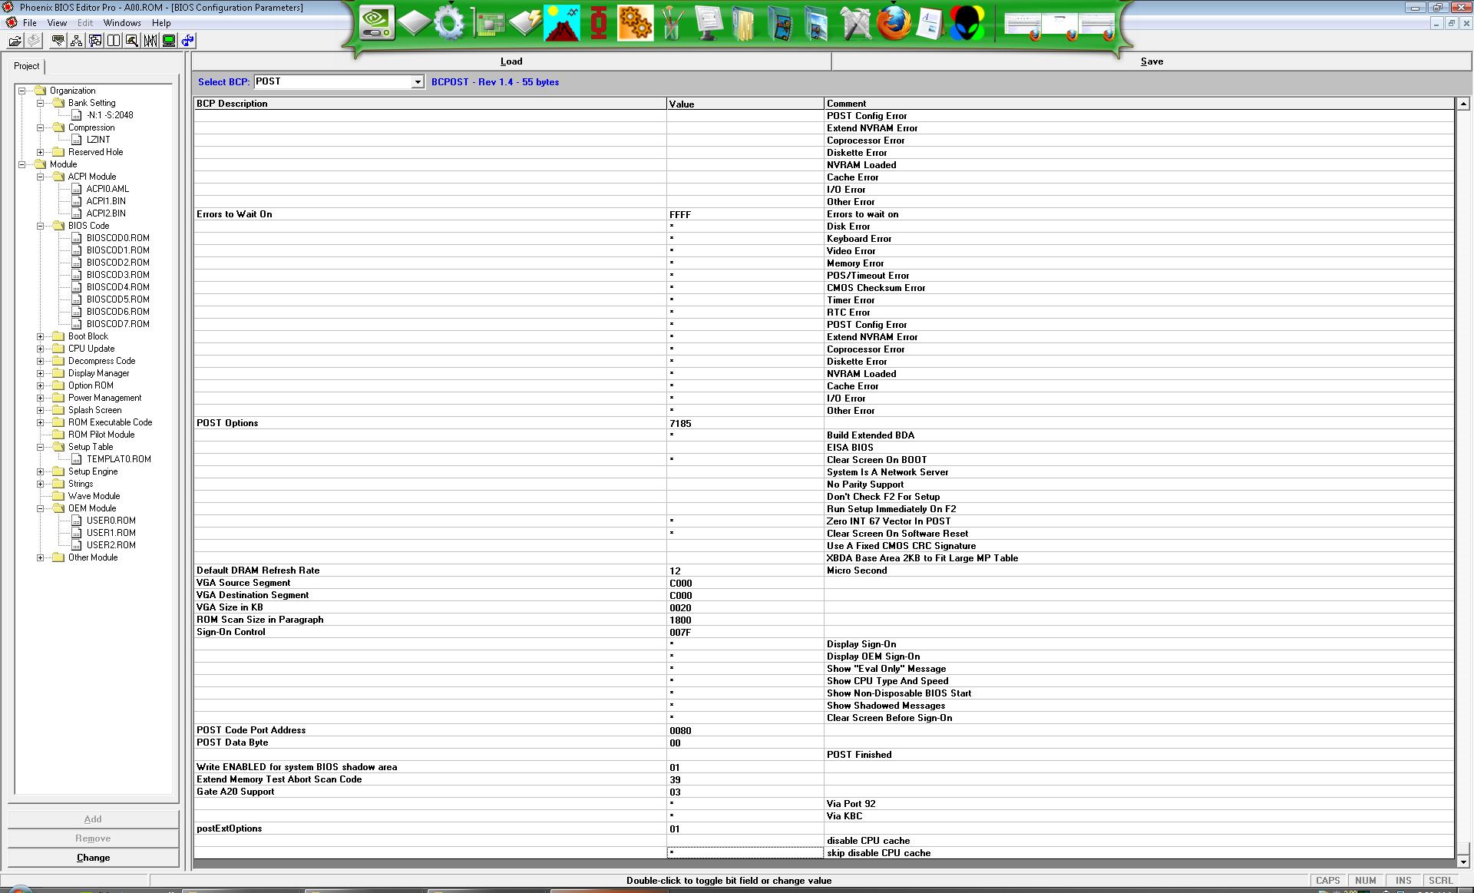This screenshot has height=893, width=1474.
Task: Select BIOSCOD3.ROM in the tree
Action: tap(117, 275)
